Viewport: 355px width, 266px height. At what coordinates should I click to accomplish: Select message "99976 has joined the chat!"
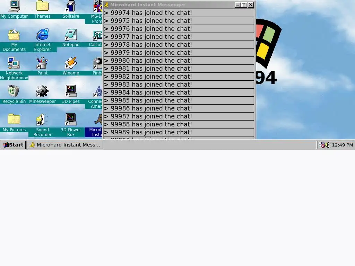179,29
